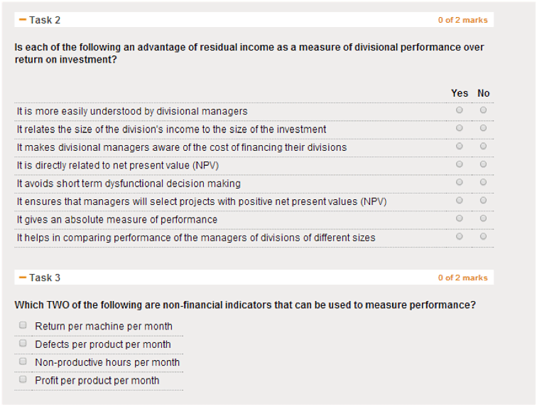Select Yes for 'more easily understood by divisional managers'
The height and width of the screenshot is (407, 537).
point(460,110)
